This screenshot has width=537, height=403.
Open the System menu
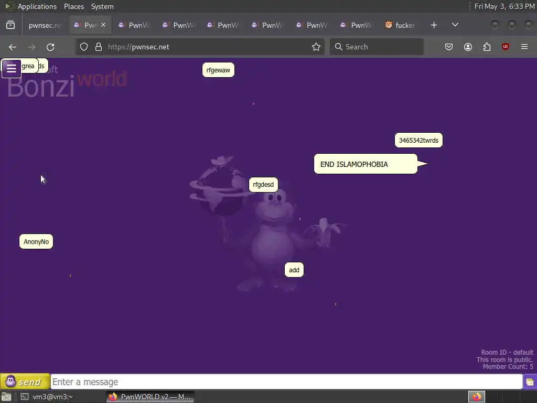tap(102, 6)
